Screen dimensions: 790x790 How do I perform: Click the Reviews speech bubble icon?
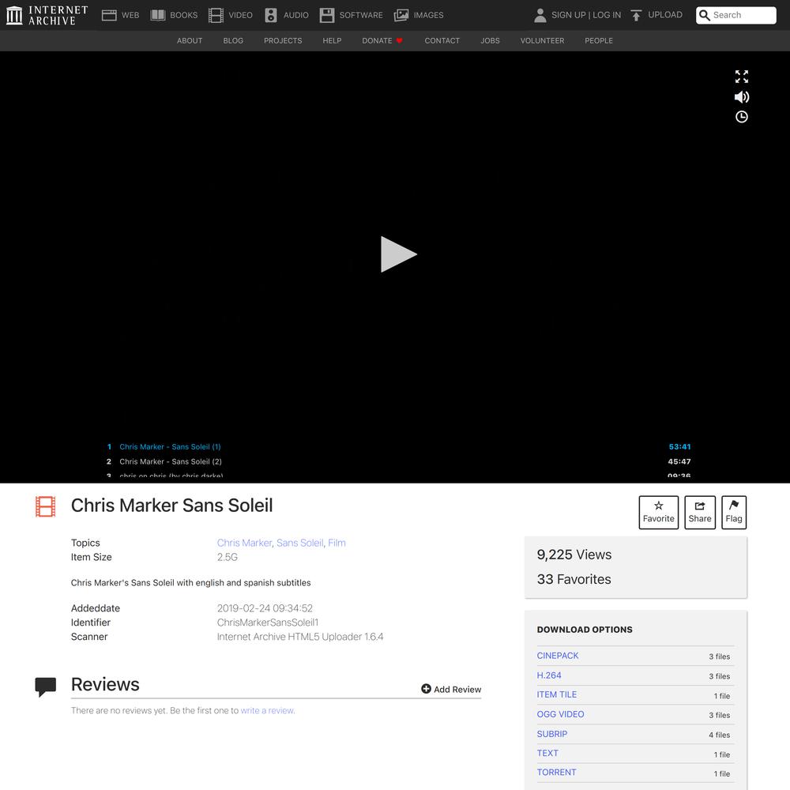pyautogui.click(x=45, y=687)
